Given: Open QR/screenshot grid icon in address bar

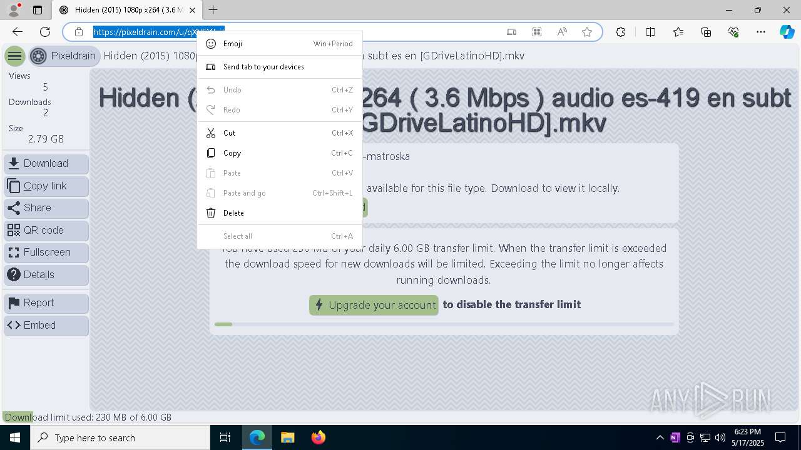Looking at the screenshot, I should click(x=536, y=32).
